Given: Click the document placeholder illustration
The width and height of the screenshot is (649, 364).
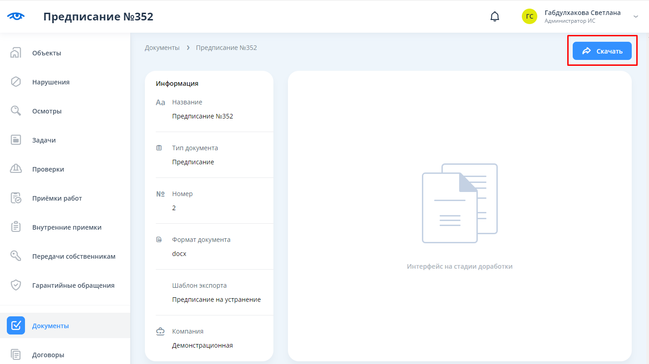Looking at the screenshot, I should pos(460,203).
